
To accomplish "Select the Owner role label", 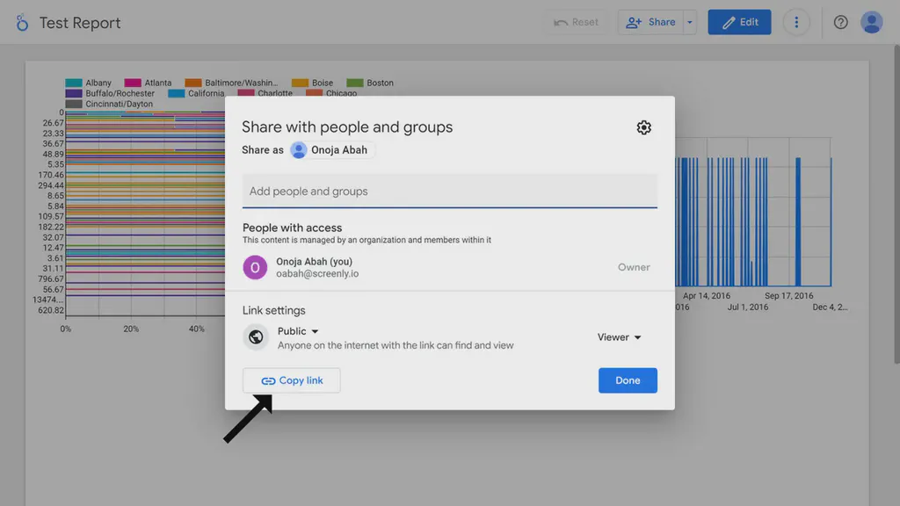I will coord(634,267).
